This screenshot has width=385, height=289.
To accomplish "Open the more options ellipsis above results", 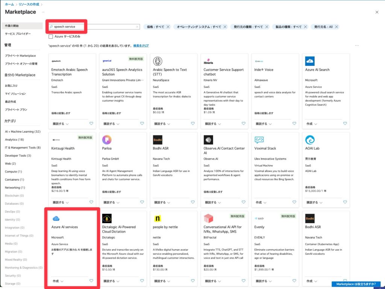I will (x=357, y=45).
